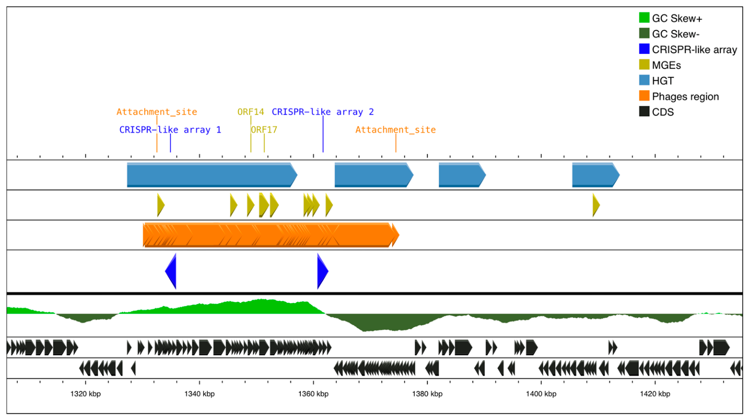
Task: Click the HGT legend text label
Action: (x=663, y=81)
